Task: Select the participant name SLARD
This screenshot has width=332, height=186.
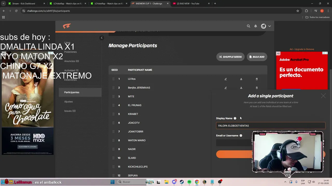Action: [x=132, y=158]
